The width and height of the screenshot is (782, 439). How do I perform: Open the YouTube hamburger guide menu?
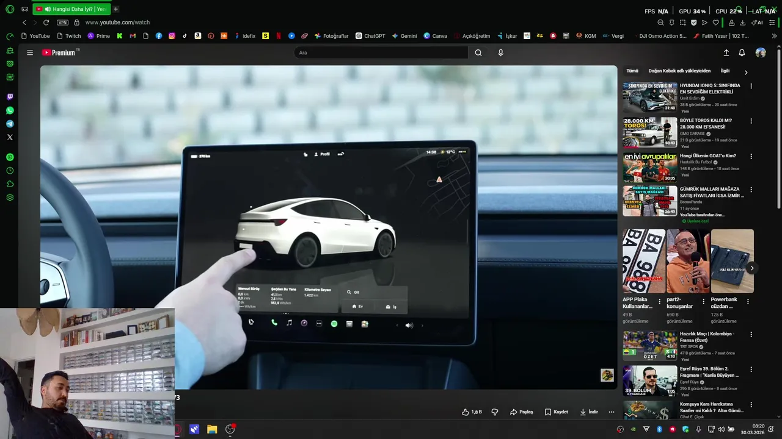pos(29,53)
